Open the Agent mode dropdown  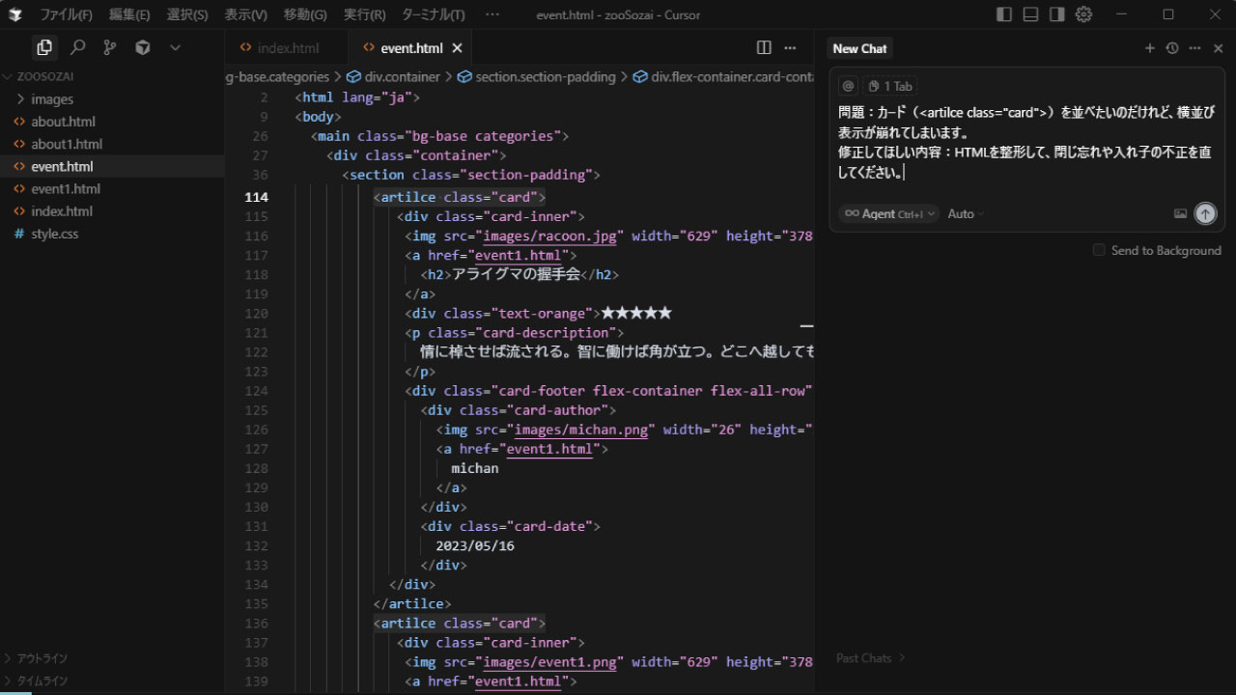click(x=888, y=213)
